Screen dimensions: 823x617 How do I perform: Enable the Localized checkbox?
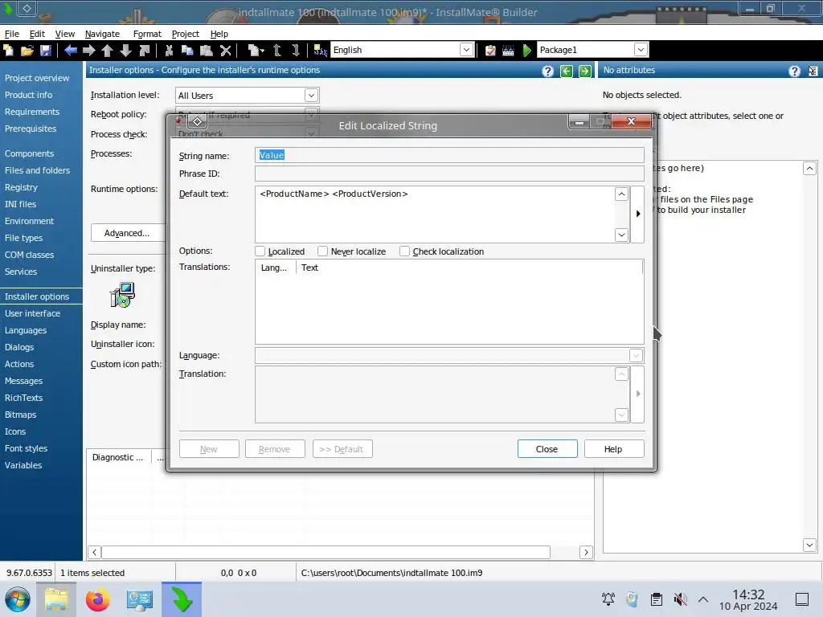[x=260, y=251]
